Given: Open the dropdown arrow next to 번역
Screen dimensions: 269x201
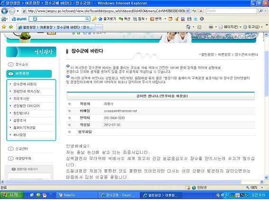Looking at the screenshot, I should pos(165,19).
